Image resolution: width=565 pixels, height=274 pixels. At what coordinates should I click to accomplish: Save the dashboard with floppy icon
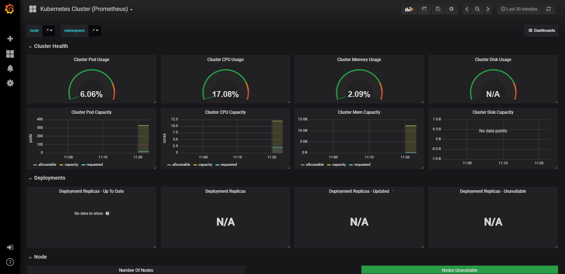[438, 9]
